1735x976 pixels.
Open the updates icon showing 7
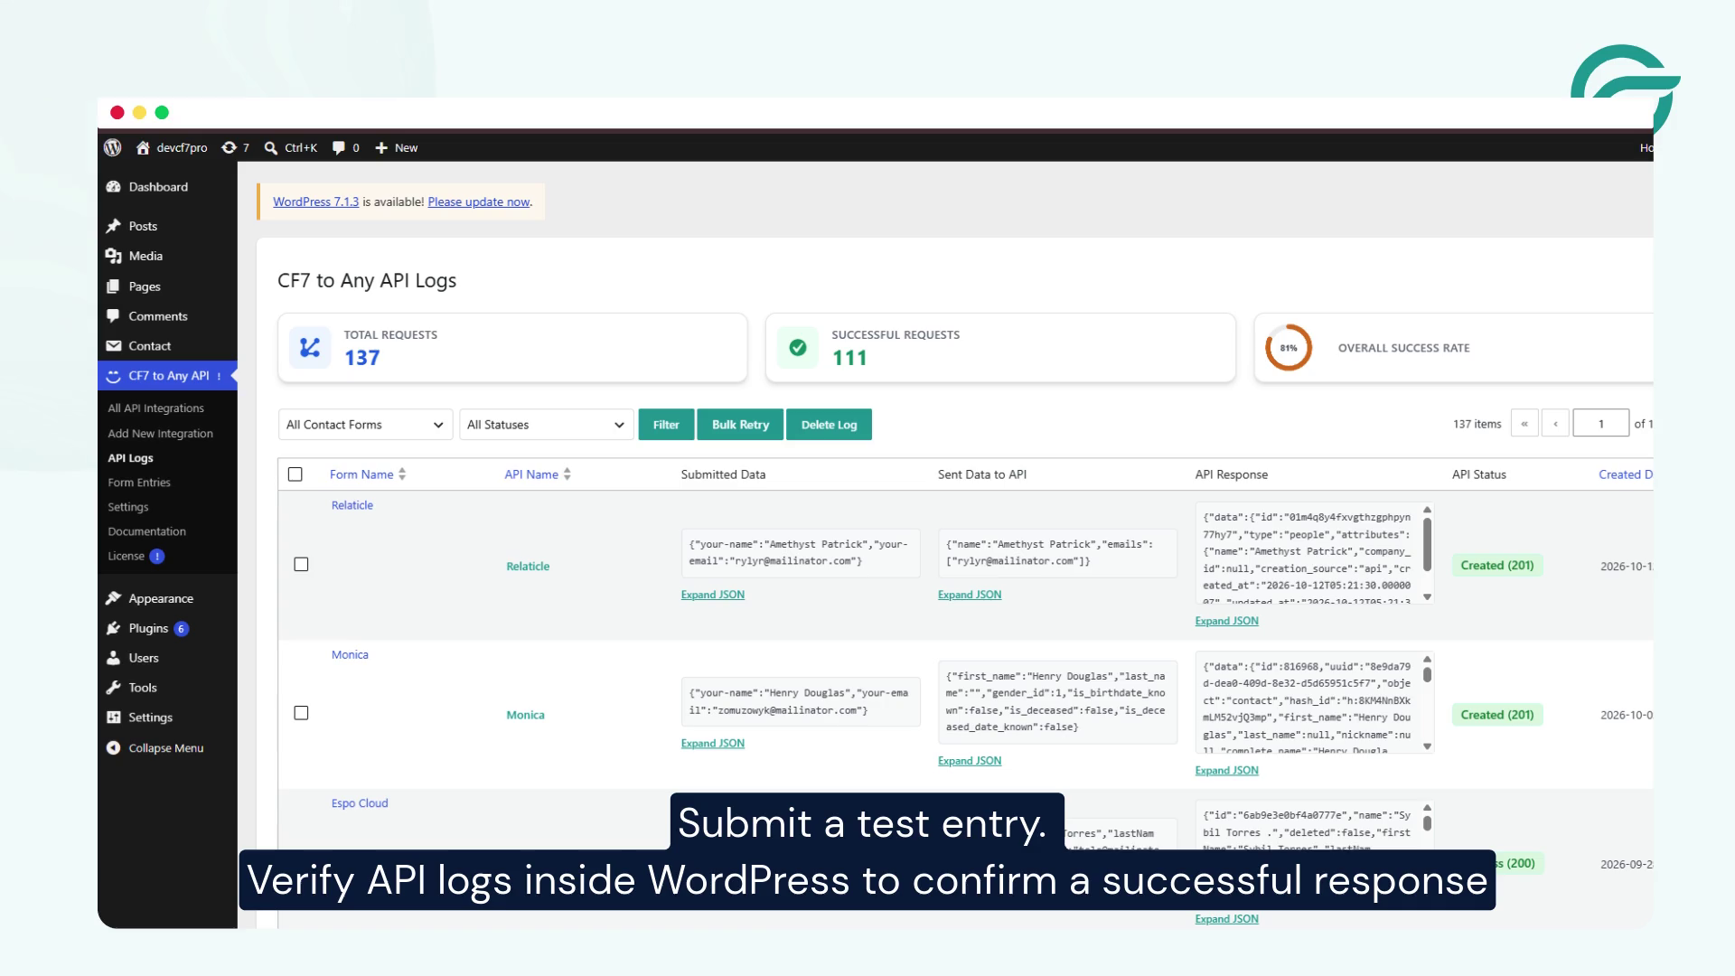(230, 147)
